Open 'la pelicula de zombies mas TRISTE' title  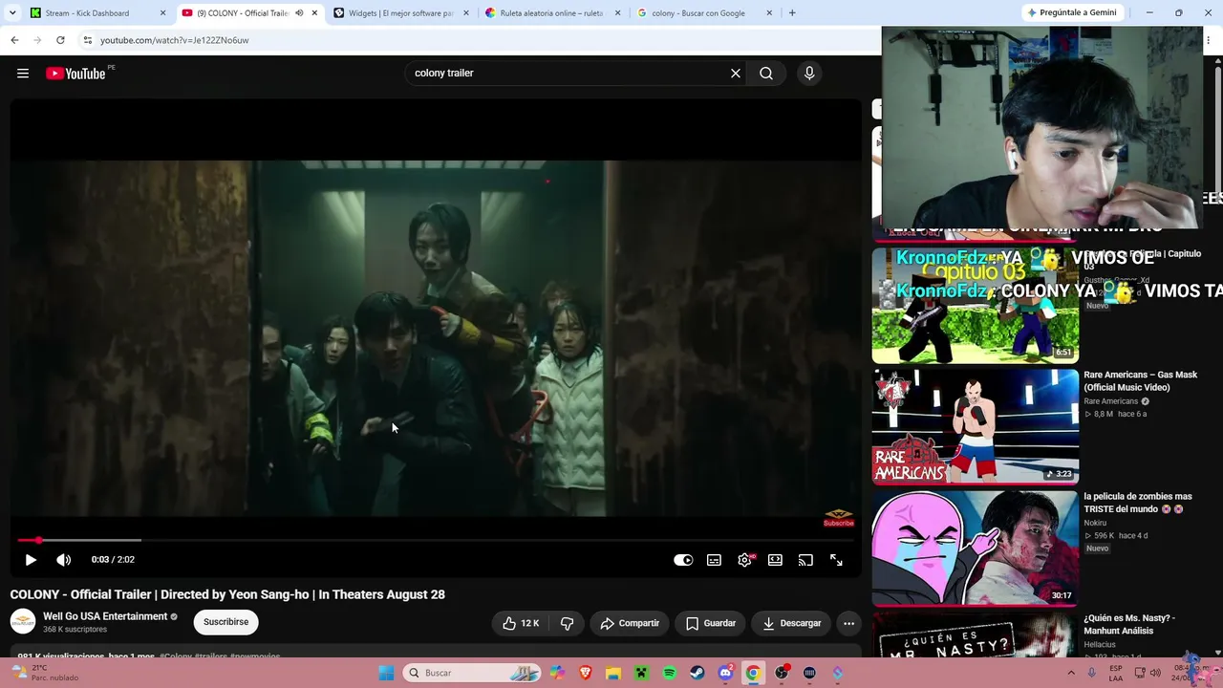[1138, 503]
